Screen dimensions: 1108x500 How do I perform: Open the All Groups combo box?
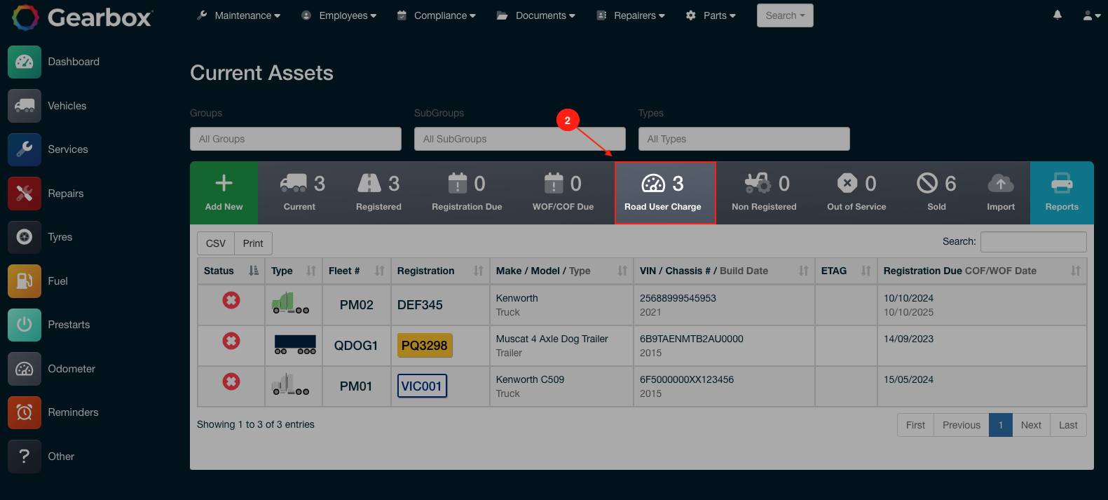(x=295, y=139)
